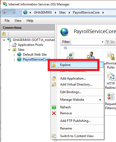This screenshot has height=142, width=116.
Task: Click Sites in the breadcrumb
Action: [x=62, y=12]
